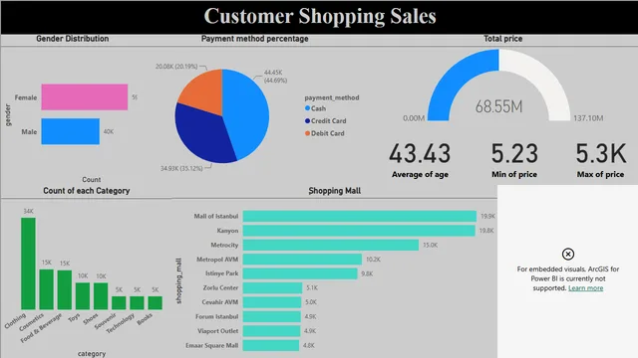Select the Debit Card legend color dot
The width and height of the screenshot is (638, 358).
point(307,133)
